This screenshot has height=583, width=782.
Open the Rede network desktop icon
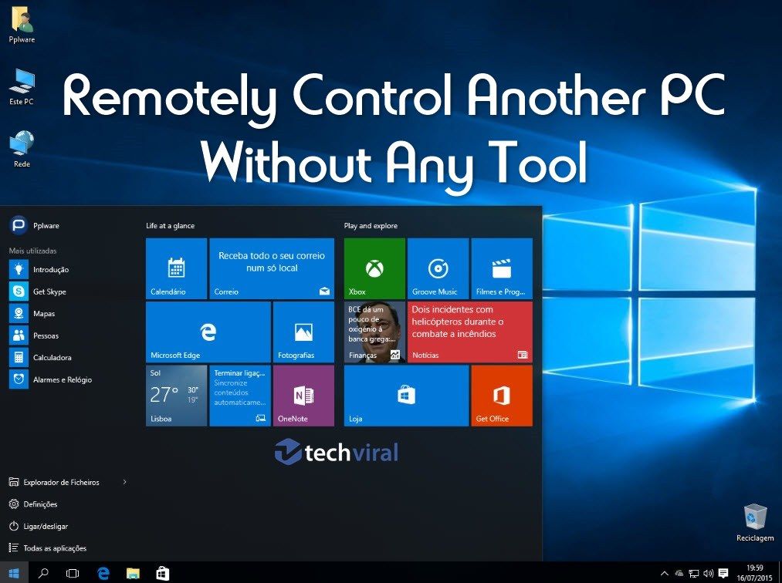[x=22, y=149]
